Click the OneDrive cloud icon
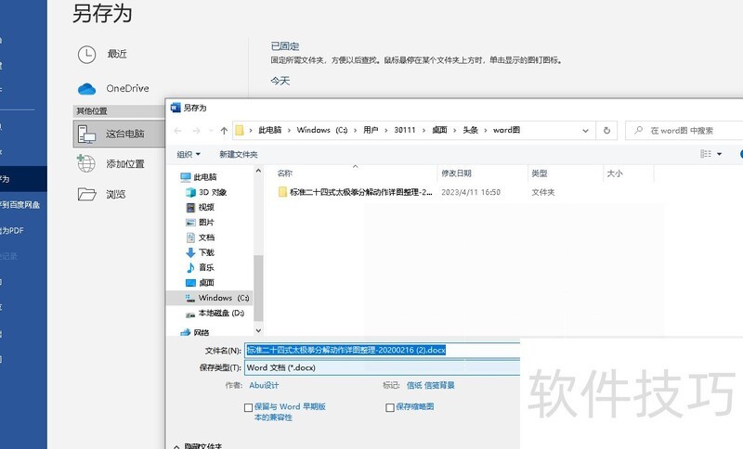 tap(86, 88)
